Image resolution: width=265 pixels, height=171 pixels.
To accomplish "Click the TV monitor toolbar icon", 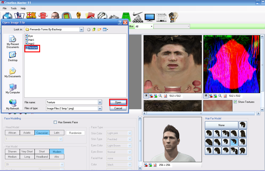I will click(x=150, y=16).
